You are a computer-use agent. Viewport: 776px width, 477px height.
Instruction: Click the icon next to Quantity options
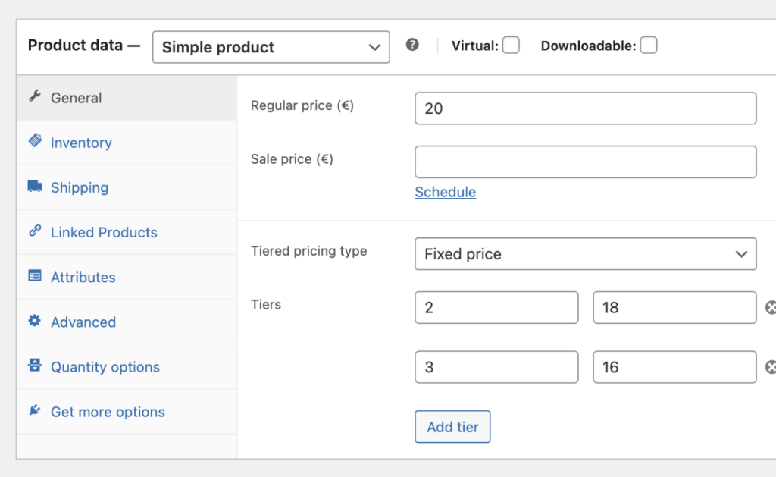[x=35, y=366]
